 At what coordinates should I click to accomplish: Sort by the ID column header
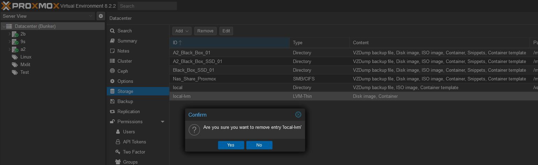[x=230, y=42]
